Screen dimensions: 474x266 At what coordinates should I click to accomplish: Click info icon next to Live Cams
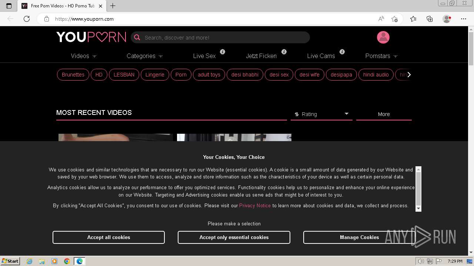(342, 52)
